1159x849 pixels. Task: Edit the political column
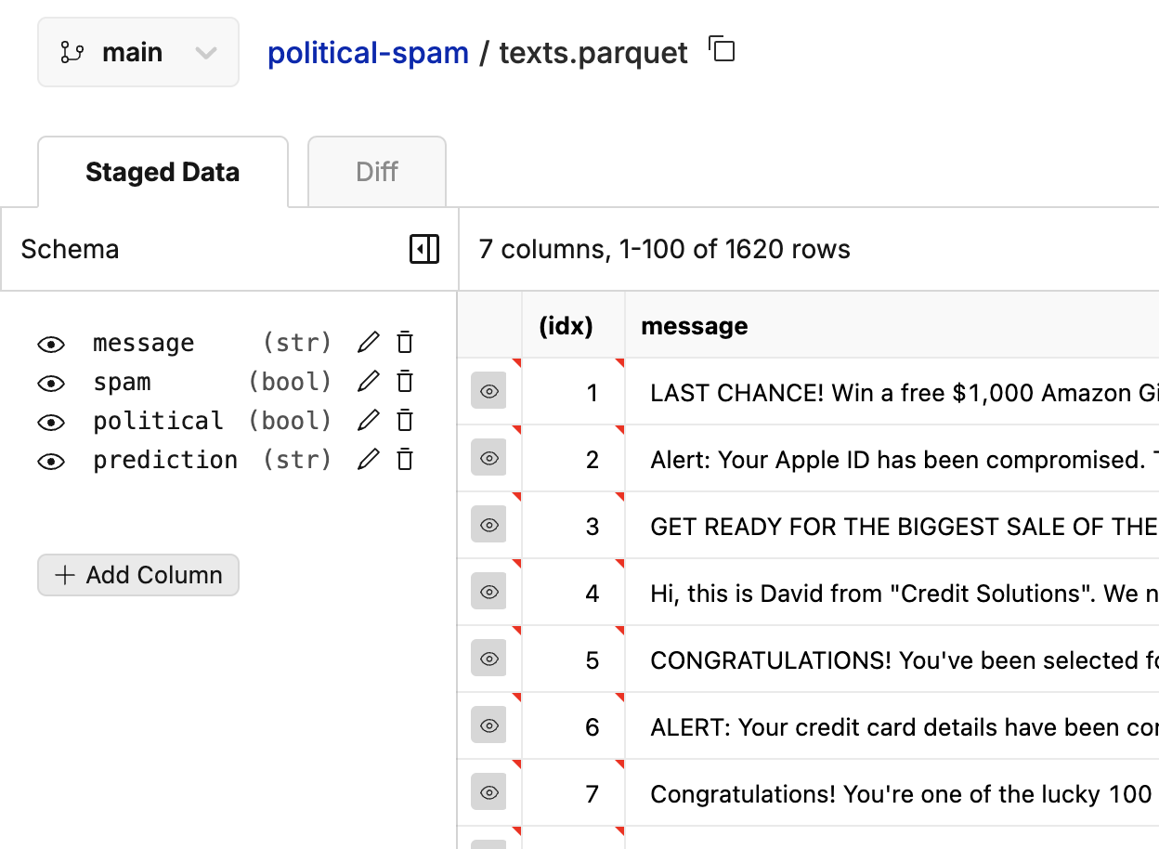point(369,421)
